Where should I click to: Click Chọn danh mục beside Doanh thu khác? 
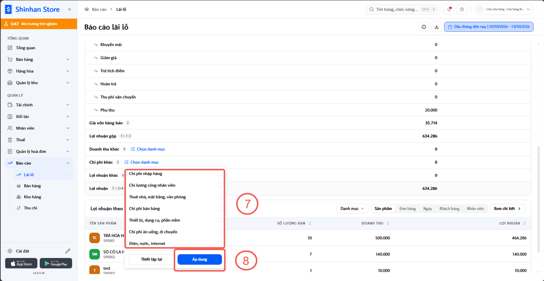(x=148, y=149)
